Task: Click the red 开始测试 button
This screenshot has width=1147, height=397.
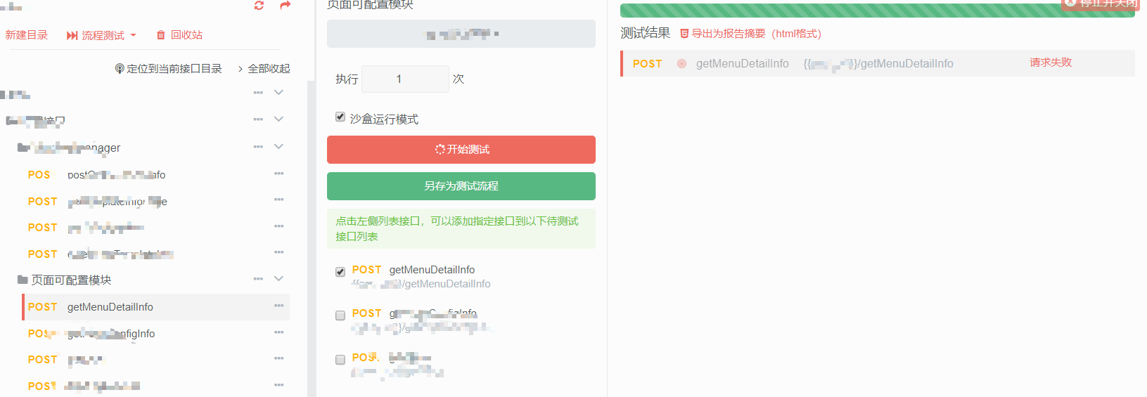Action: (461, 150)
